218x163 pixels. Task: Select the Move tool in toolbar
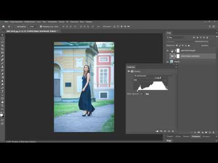point(2,35)
